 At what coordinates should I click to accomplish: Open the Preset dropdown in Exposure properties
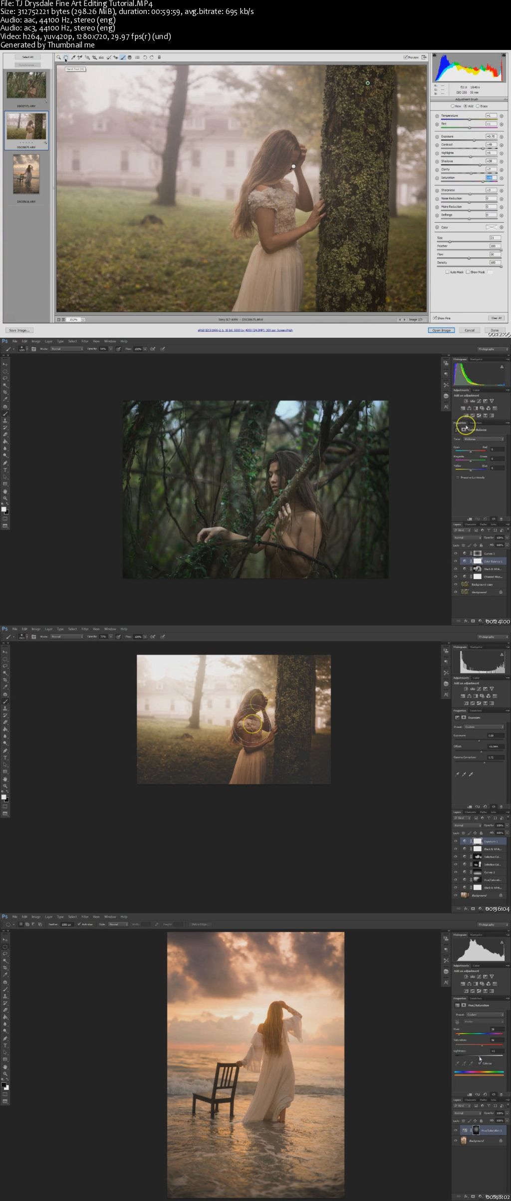tap(484, 727)
